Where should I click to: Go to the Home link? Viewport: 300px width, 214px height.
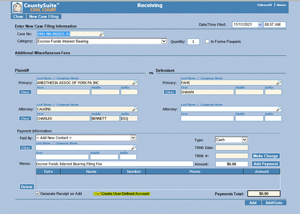(281, 5)
